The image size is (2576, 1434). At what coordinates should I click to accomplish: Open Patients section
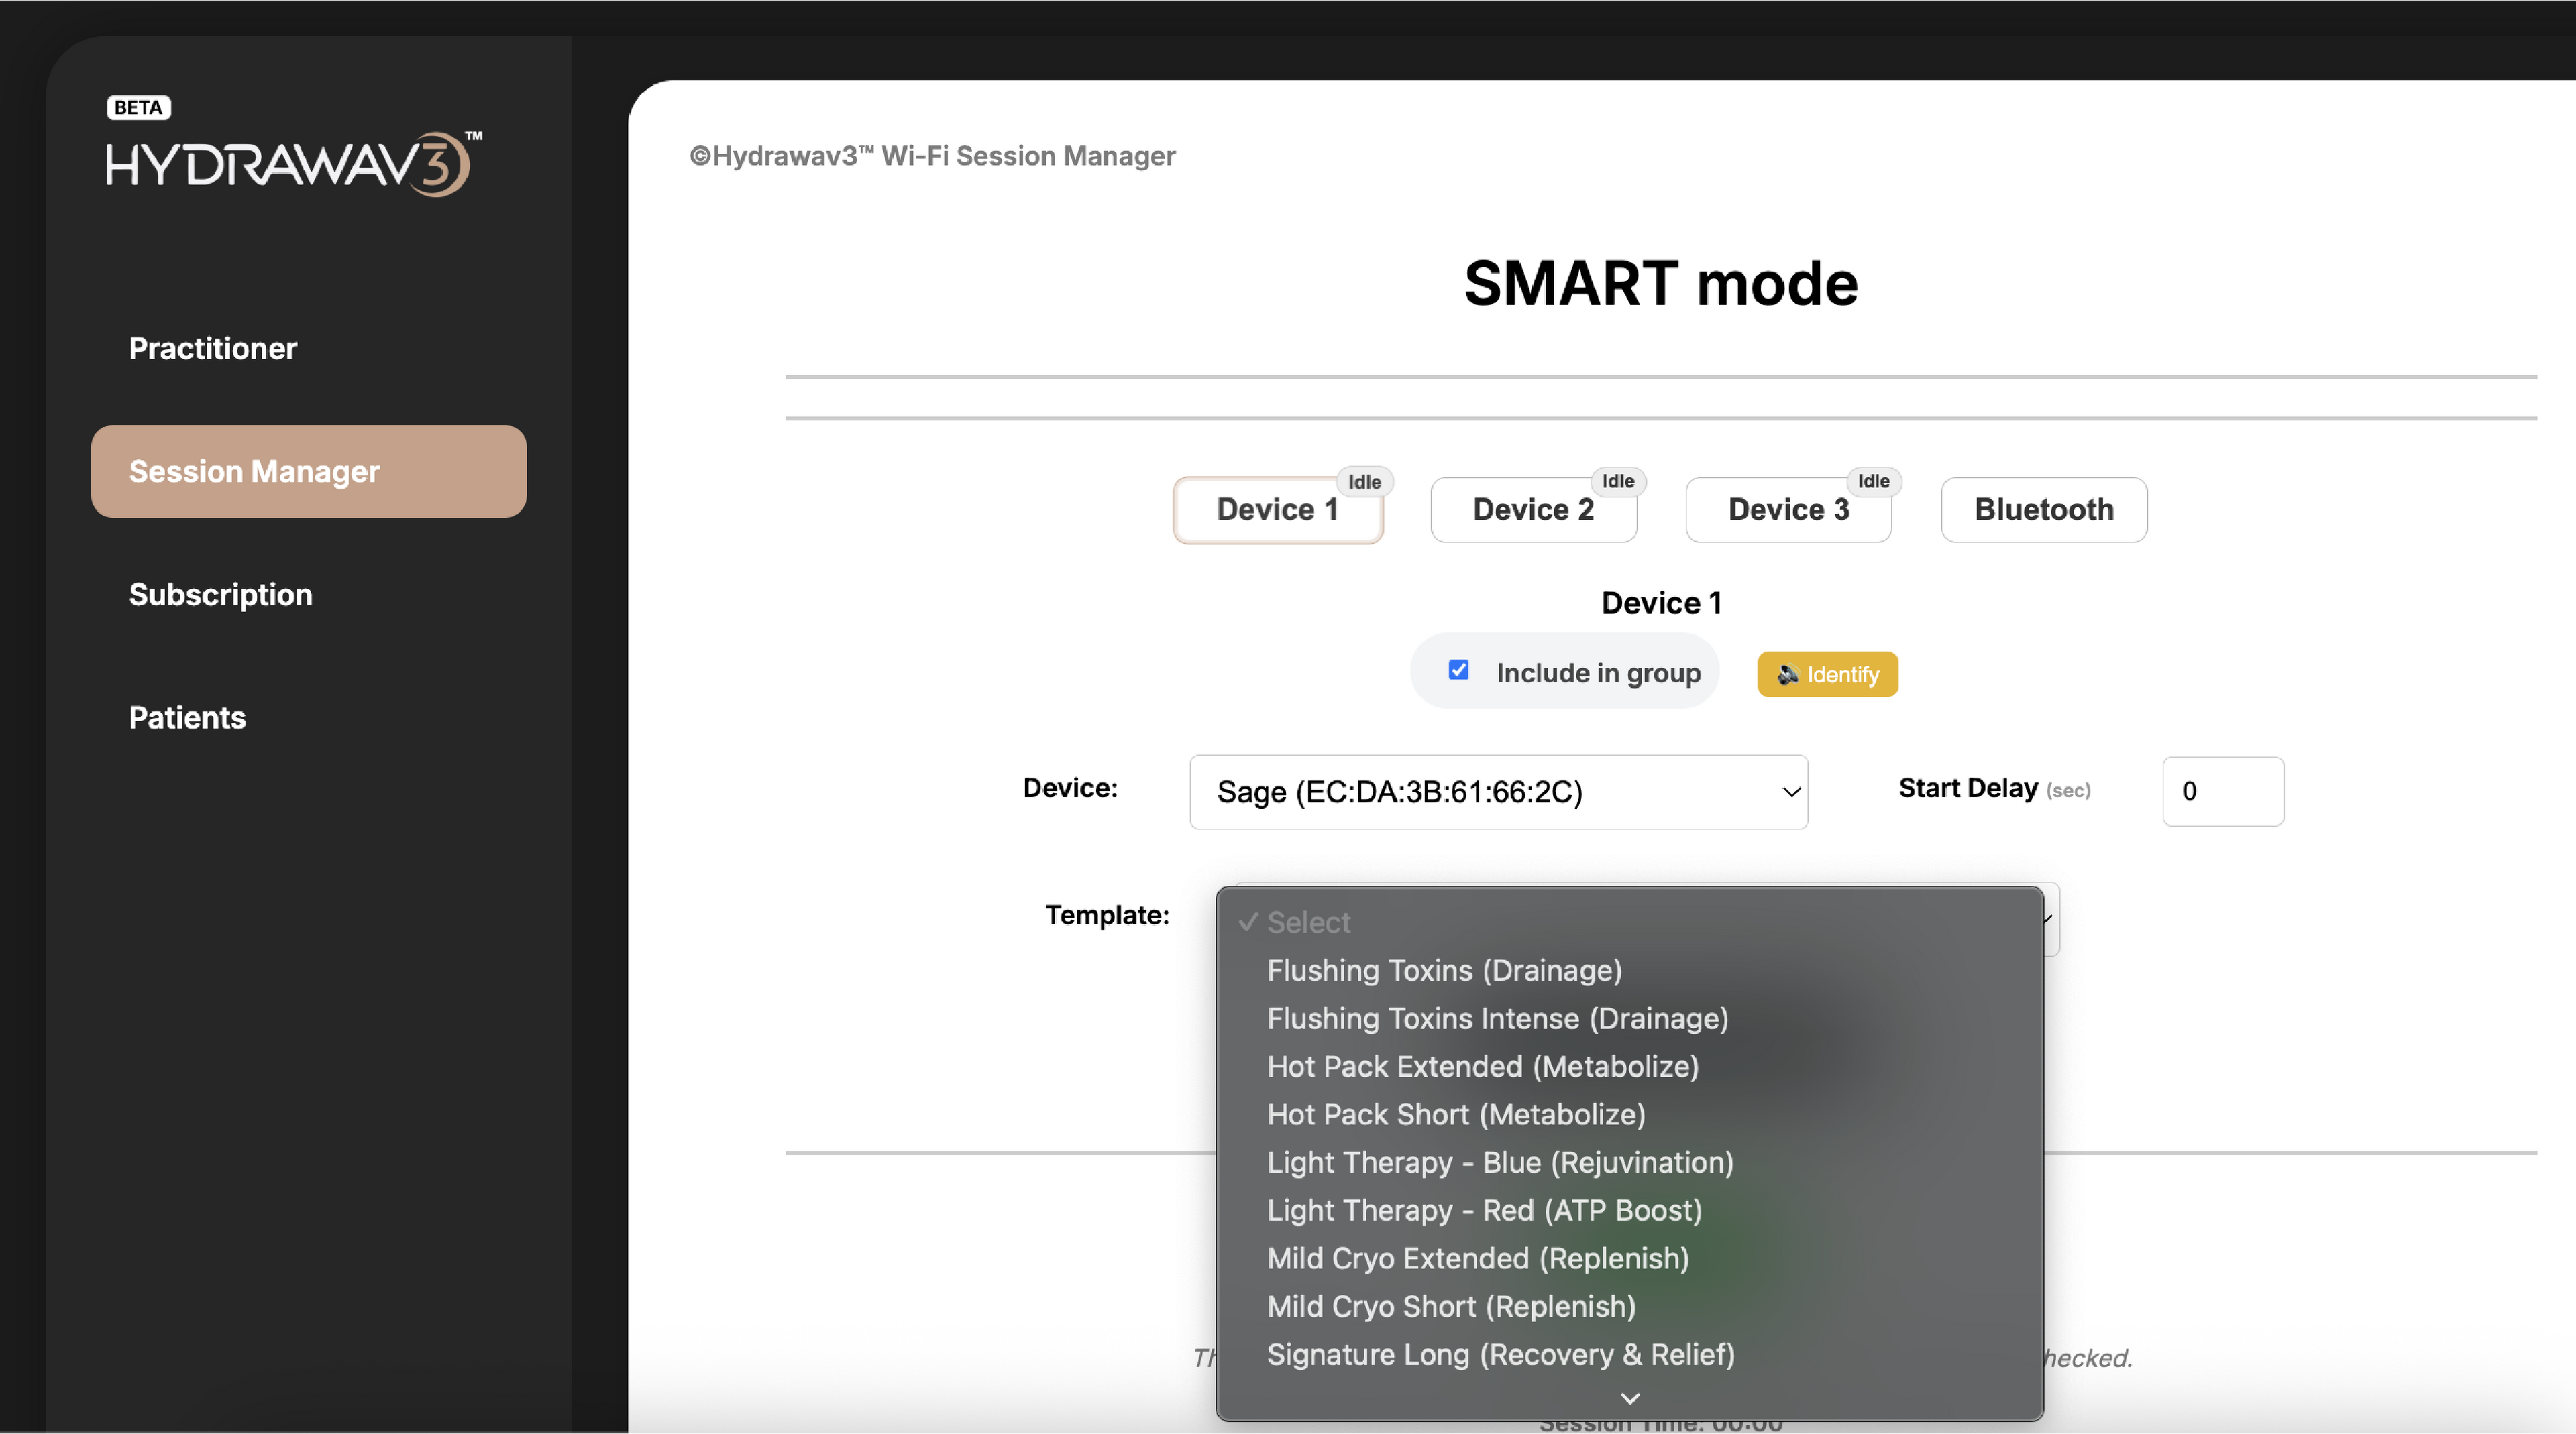pos(187,717)
